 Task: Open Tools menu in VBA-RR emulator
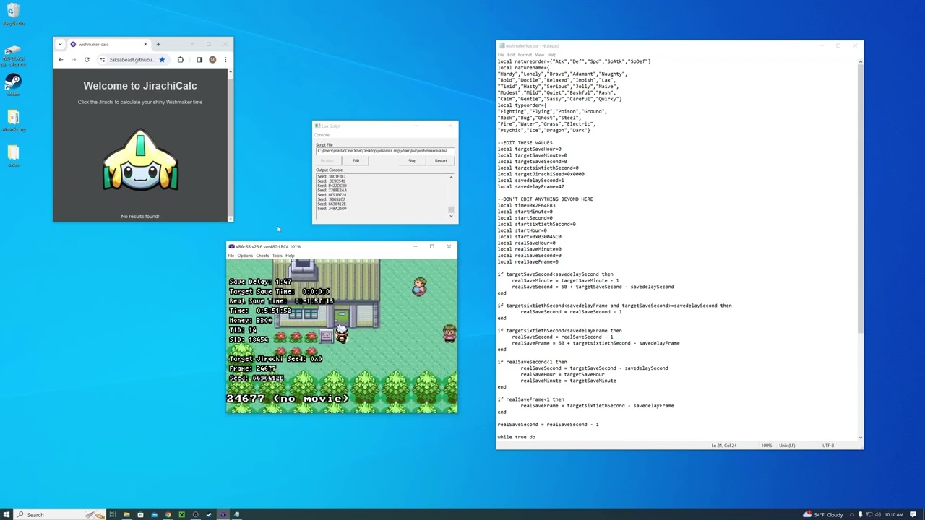277,256
